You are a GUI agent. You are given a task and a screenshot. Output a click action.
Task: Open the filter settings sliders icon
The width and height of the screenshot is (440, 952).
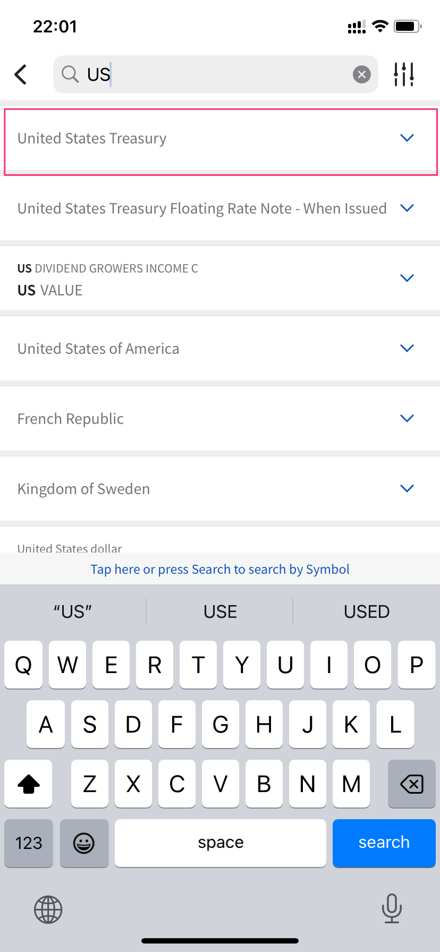[404, 74]
